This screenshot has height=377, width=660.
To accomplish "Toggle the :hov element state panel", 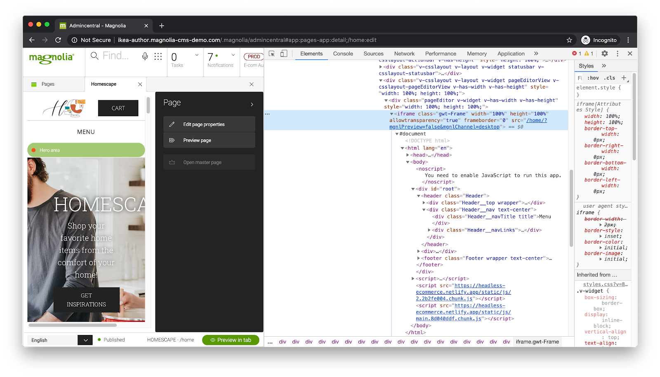I will [x=593, y=78].
